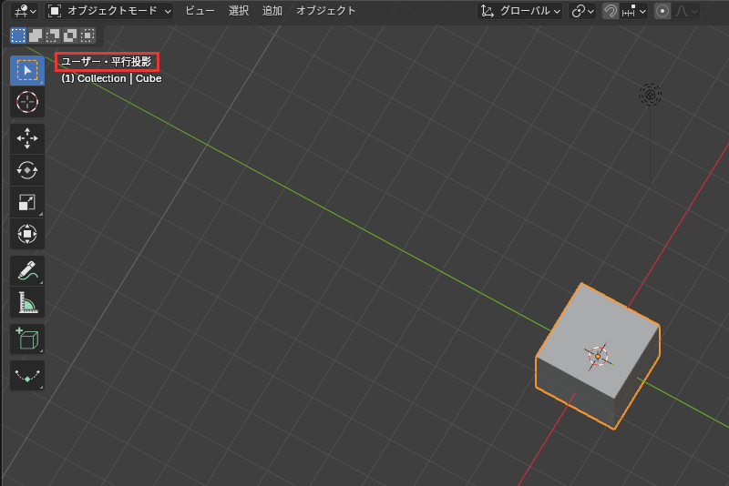729x486 pixels.
Task: Open the グローバル transform orientation dropdown
Action: tap(519, 11)
